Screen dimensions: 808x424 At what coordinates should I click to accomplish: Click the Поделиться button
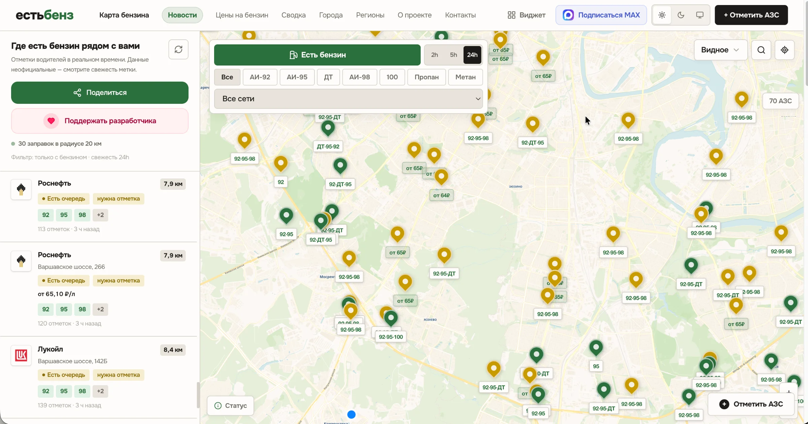tap(100, 93)
